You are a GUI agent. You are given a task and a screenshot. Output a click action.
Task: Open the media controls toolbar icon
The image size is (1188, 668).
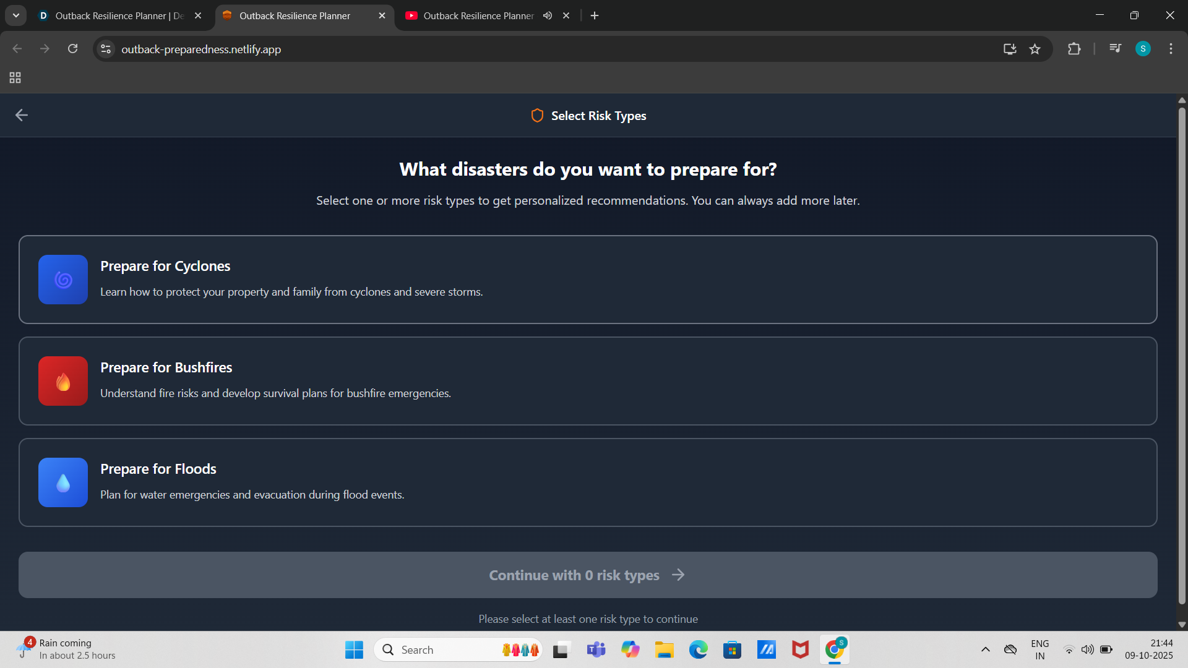coord(1115,49)
